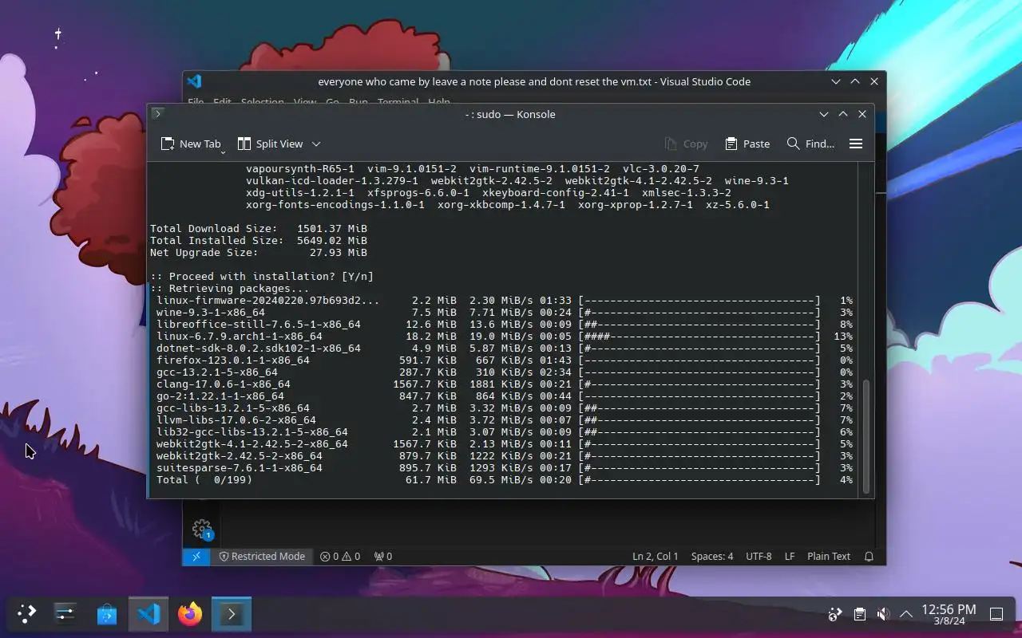
Task: Open the Plain Text language mode picker
Action: click(x=829, y=556)
